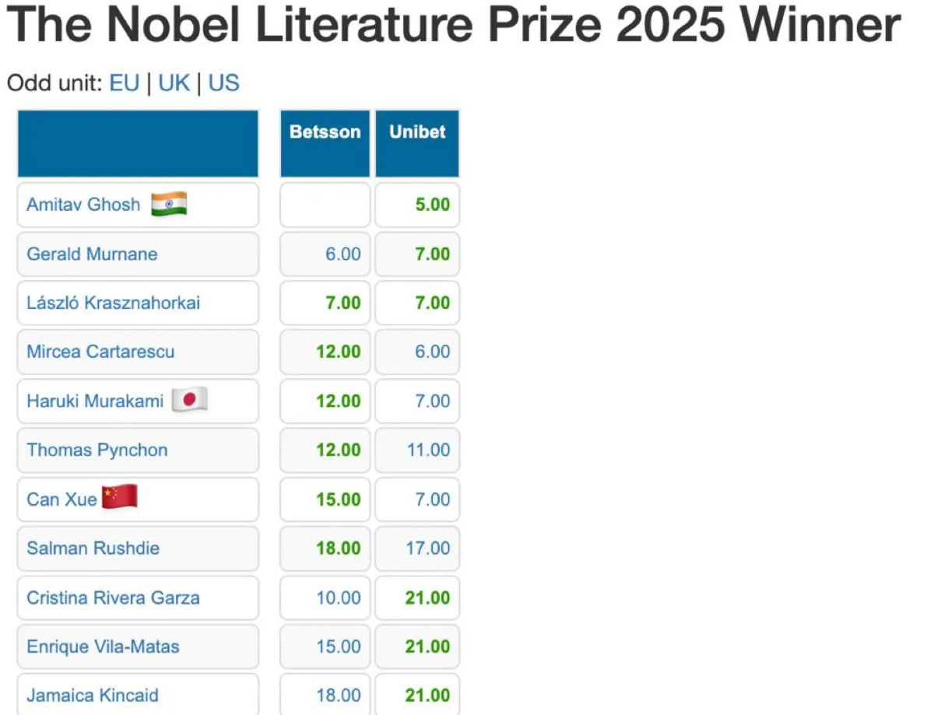This screenshot has height=715, width=934.
Task: Open the Mircea Cartarescu name link
Action: pyautogui.click(x=100, y=352)
